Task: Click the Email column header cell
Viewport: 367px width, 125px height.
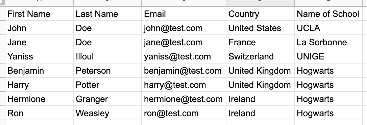Action: pyautogui.click(x=184, y=14)
